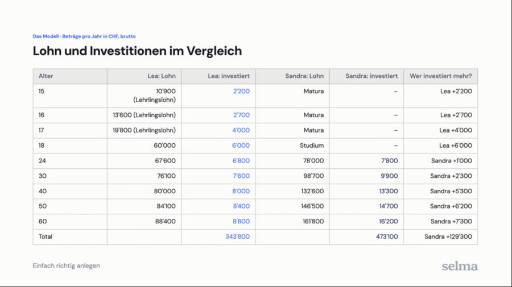
Task: Click the '13'300' Sandra investiert cell
Action: (x=366, y=192)
